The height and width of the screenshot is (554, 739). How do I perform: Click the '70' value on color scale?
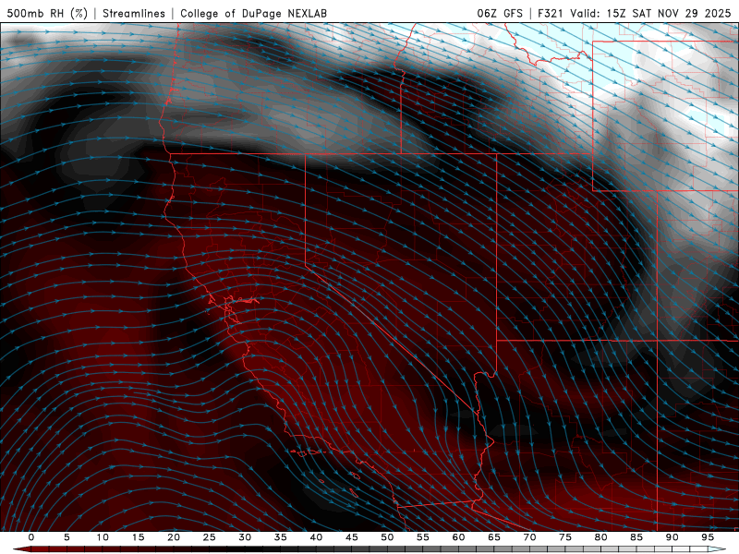[529, 537]
